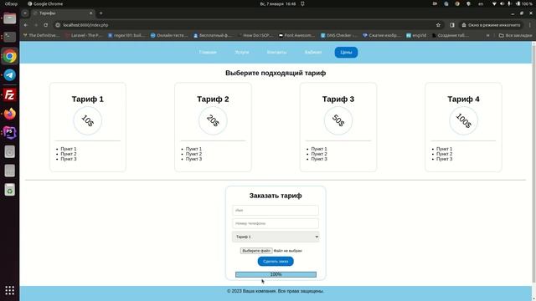Open tab search dropdown arrow
Viewport: 536px width, 301px height.
coord(25,13)
